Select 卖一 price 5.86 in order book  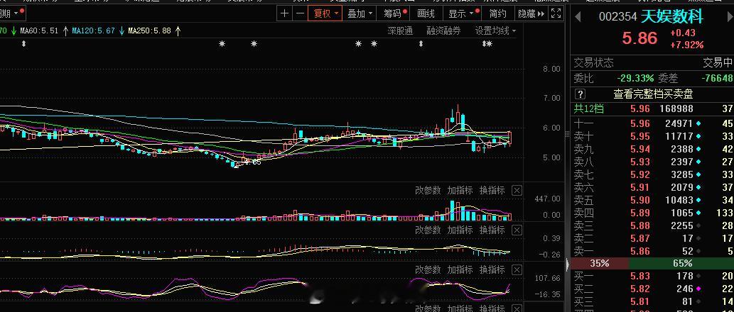point(640,251)
